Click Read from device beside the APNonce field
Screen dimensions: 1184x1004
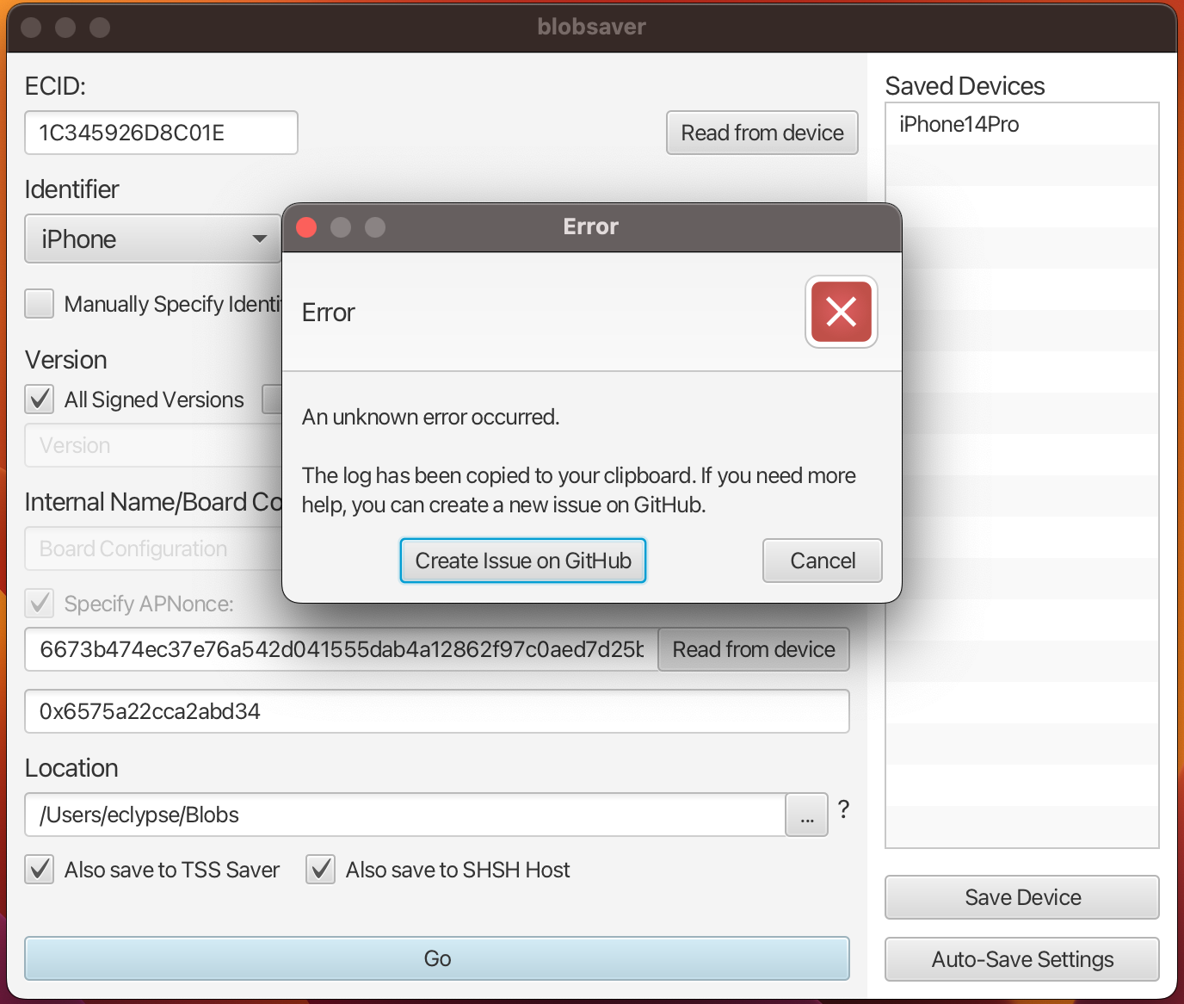click(x=753, y=649)
